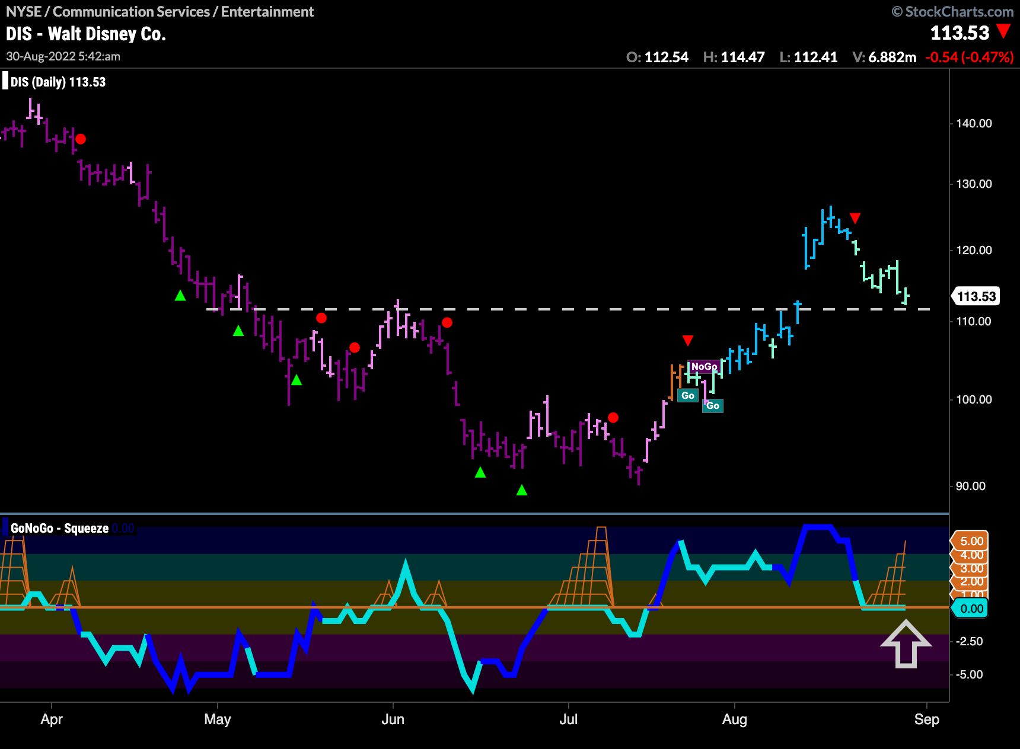Click the second teal Go label near 100
Screen dimensions: 1020x749
pos(713,406)
